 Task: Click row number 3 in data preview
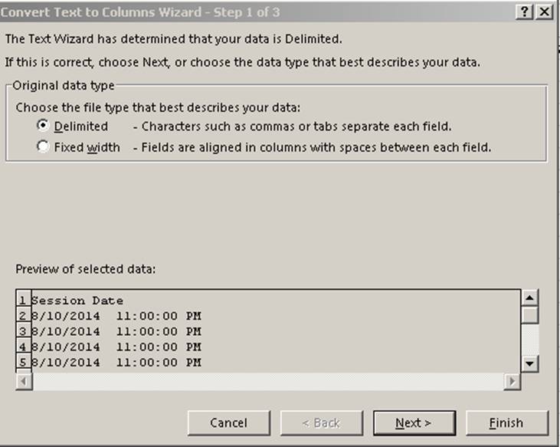pos(23,331)
